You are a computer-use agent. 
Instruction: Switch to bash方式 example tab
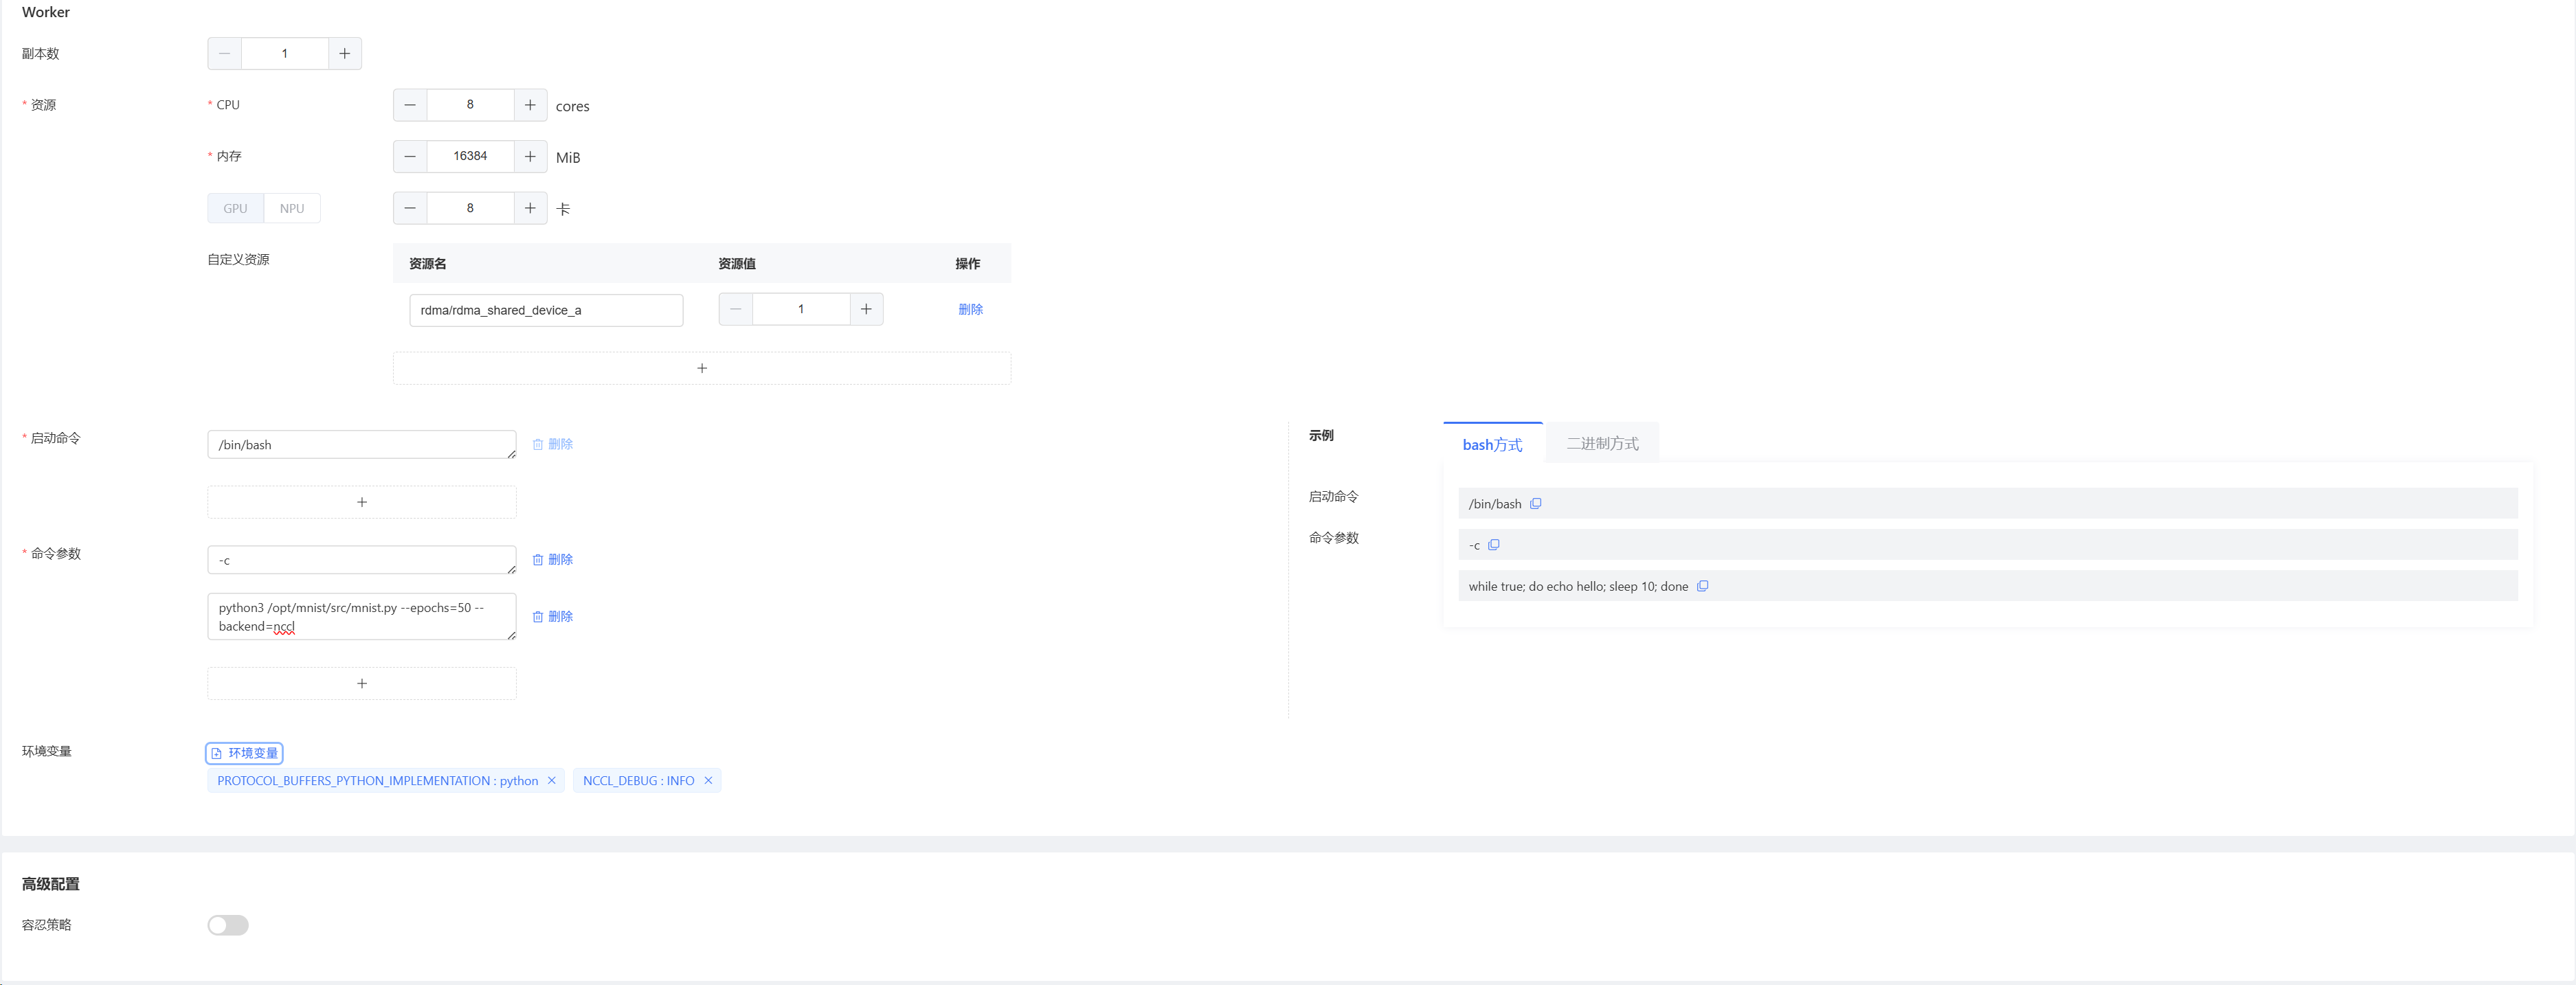(1492, 444)
